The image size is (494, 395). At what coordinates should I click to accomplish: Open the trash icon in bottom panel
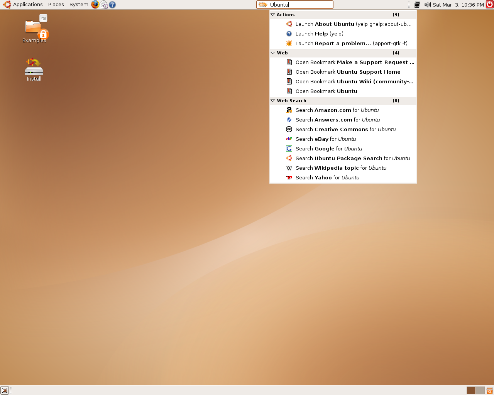point(489,390)
